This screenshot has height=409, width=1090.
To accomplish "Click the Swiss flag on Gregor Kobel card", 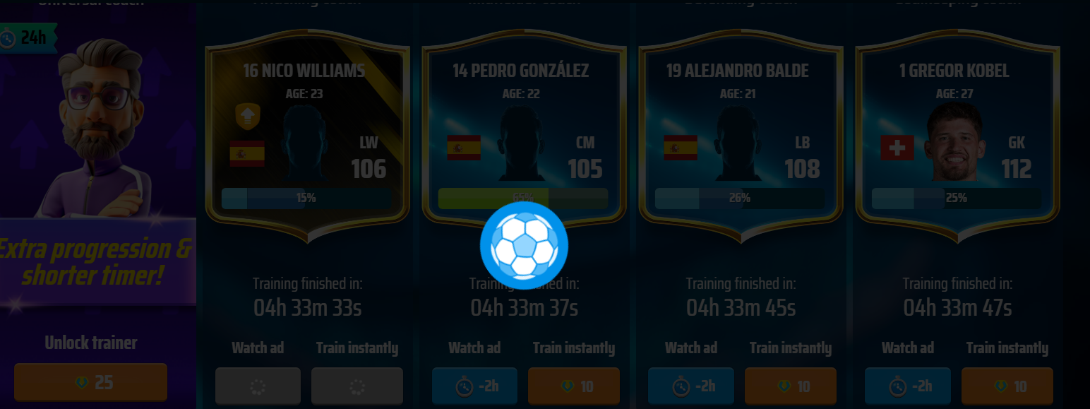I will pos(897,148).
